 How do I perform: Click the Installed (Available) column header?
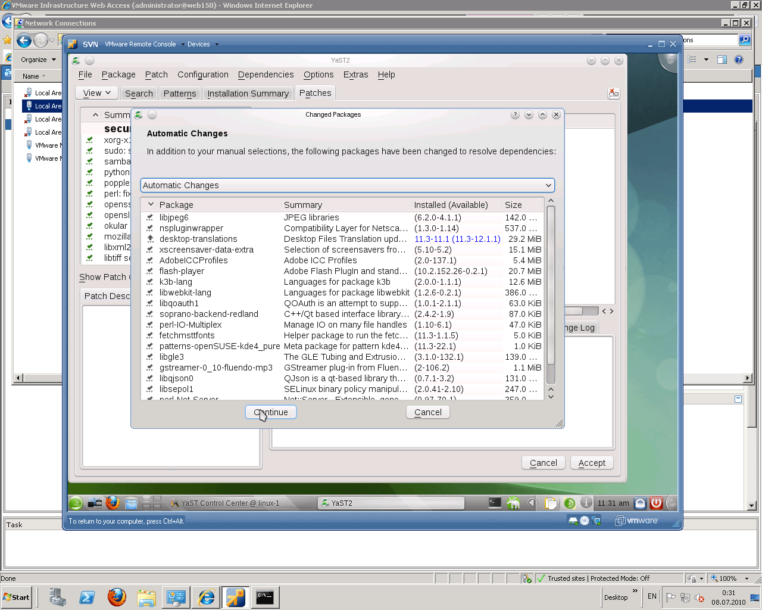point(451,205)
